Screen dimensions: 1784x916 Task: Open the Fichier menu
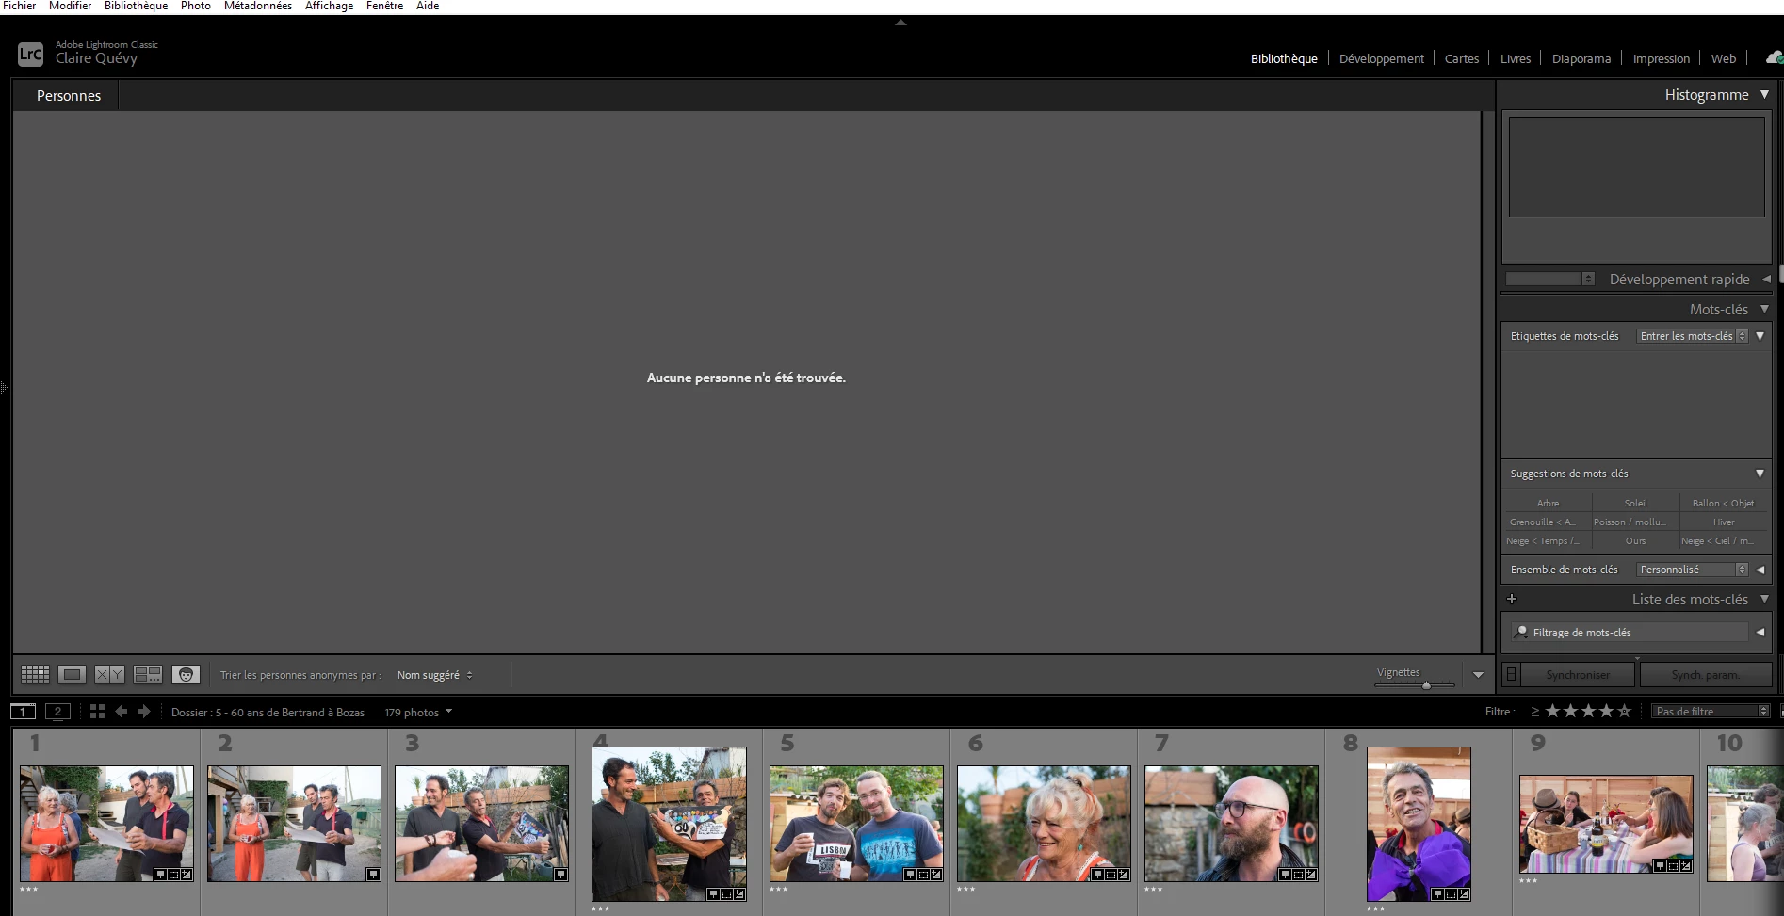20,6
